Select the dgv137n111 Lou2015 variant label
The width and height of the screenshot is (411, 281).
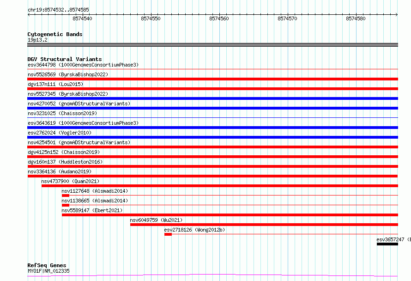(55, 84)
